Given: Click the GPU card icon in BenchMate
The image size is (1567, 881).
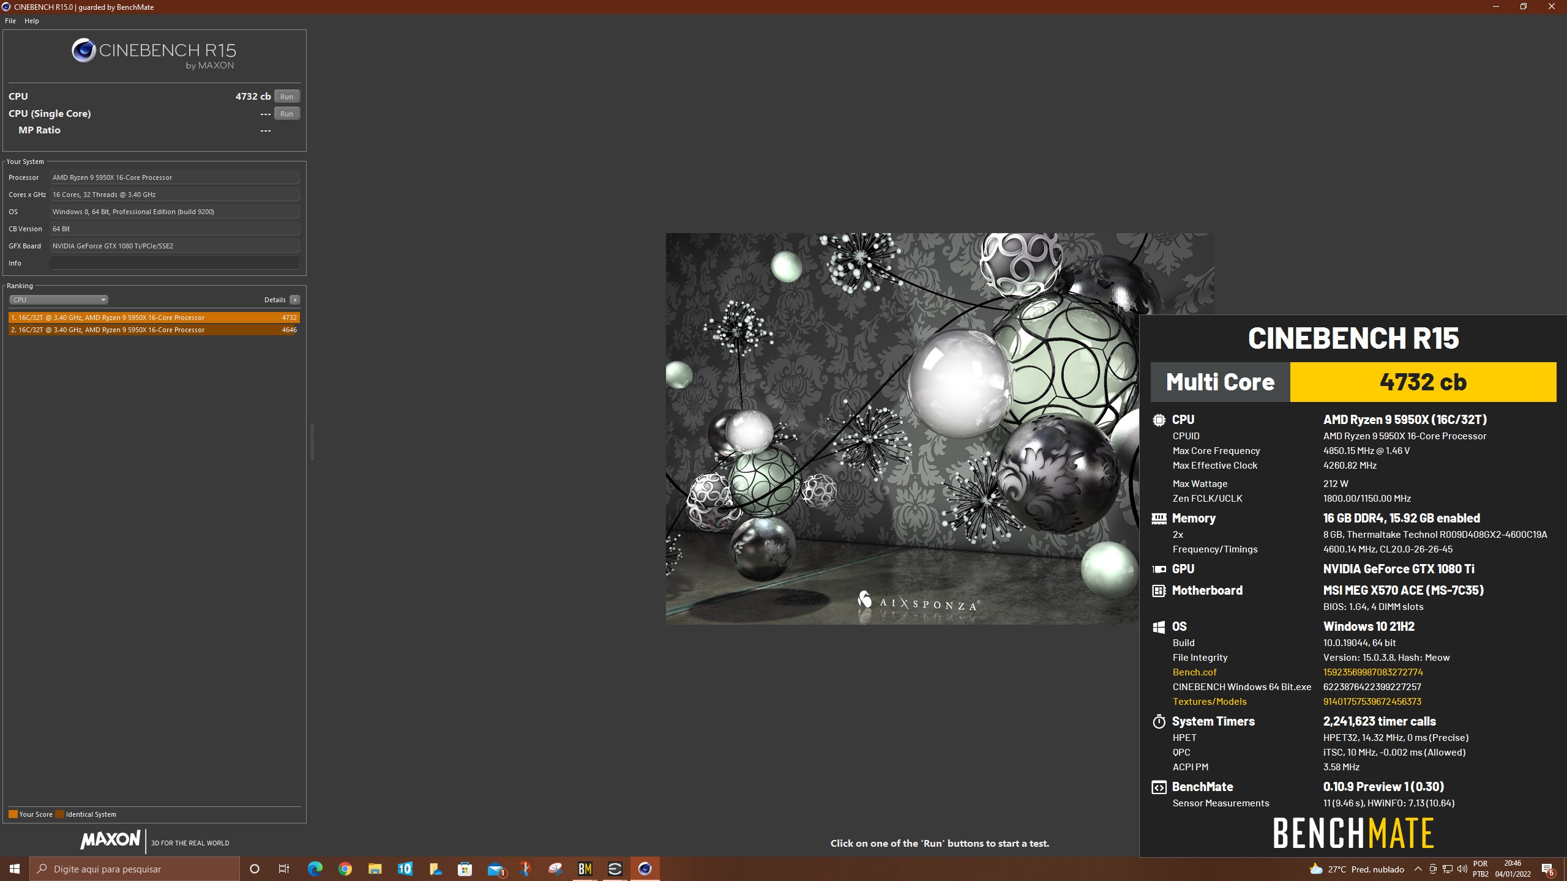Looking at the screenshot, I should pyautogui.click(x=1159, y=570).
